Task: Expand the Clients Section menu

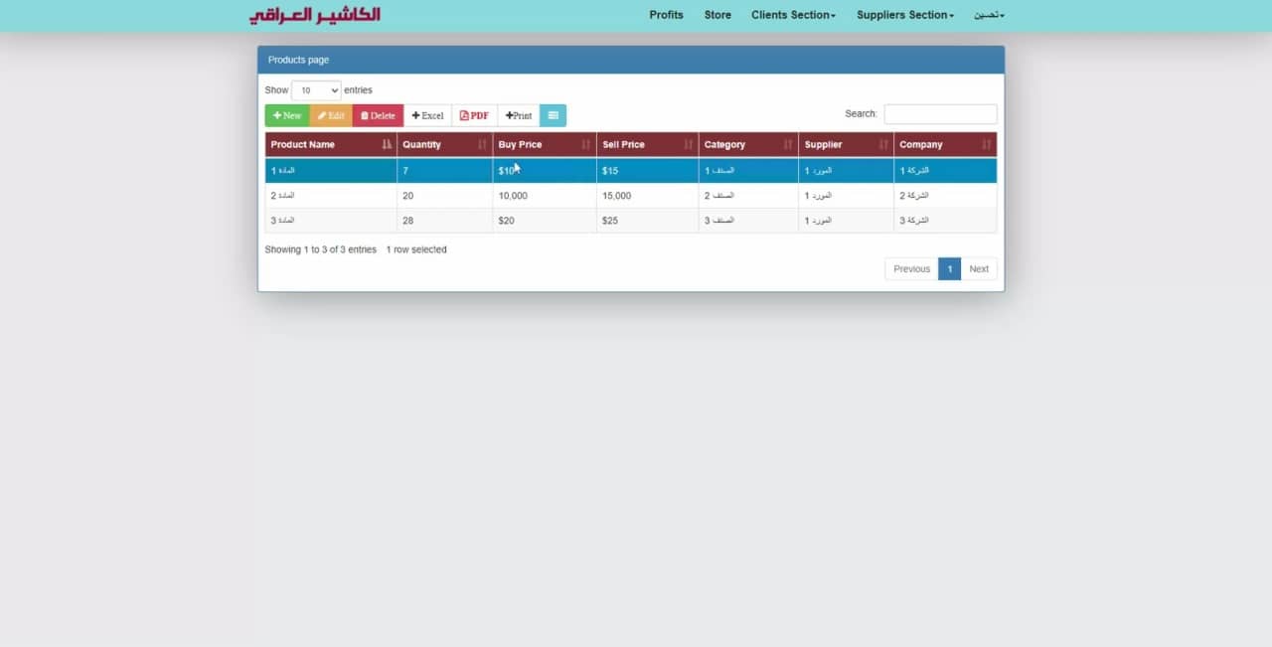Action: point(793,15)
